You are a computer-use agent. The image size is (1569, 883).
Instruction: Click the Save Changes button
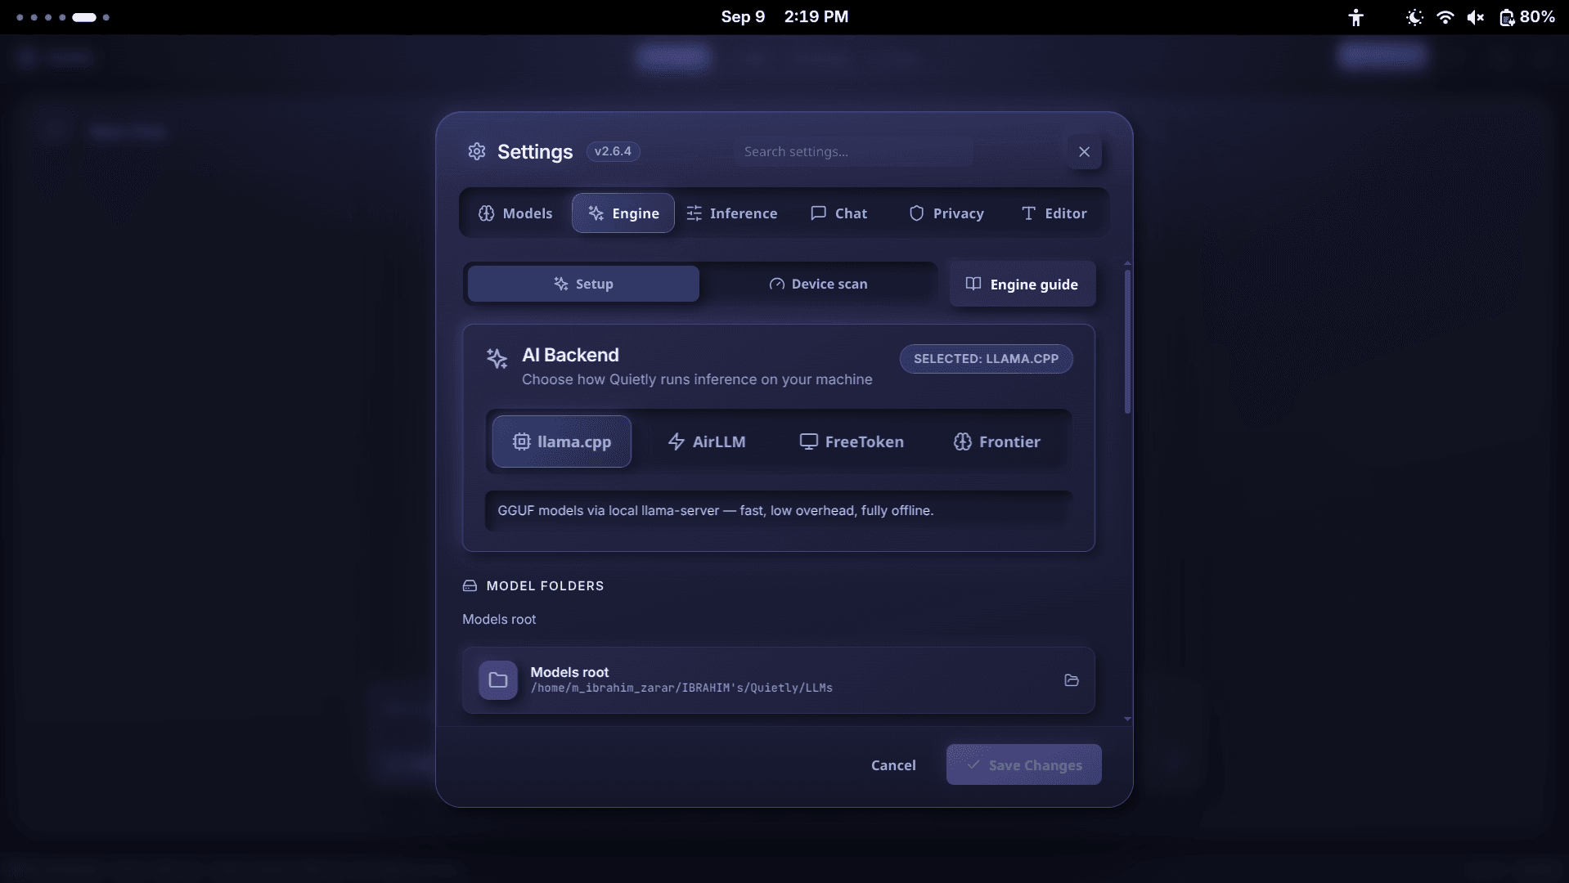pos(1024,765)
